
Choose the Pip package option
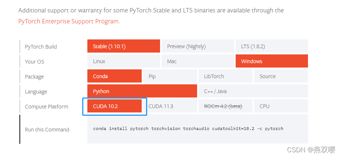coord(170,76)
